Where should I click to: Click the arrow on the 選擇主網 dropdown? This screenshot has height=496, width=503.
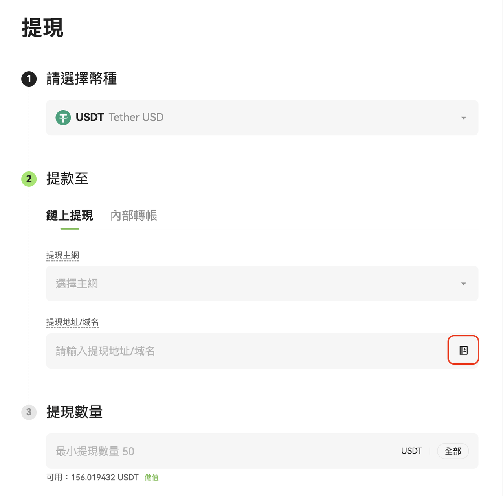tap(464, 284)
